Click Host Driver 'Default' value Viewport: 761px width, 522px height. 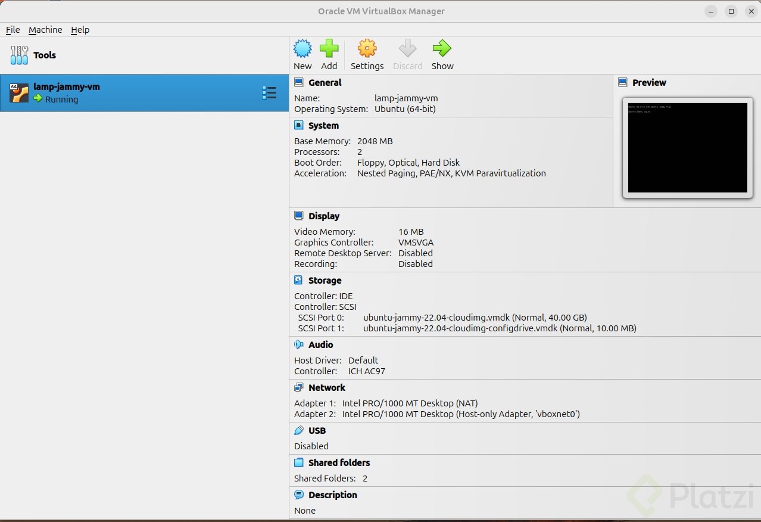tap(363, 361)
